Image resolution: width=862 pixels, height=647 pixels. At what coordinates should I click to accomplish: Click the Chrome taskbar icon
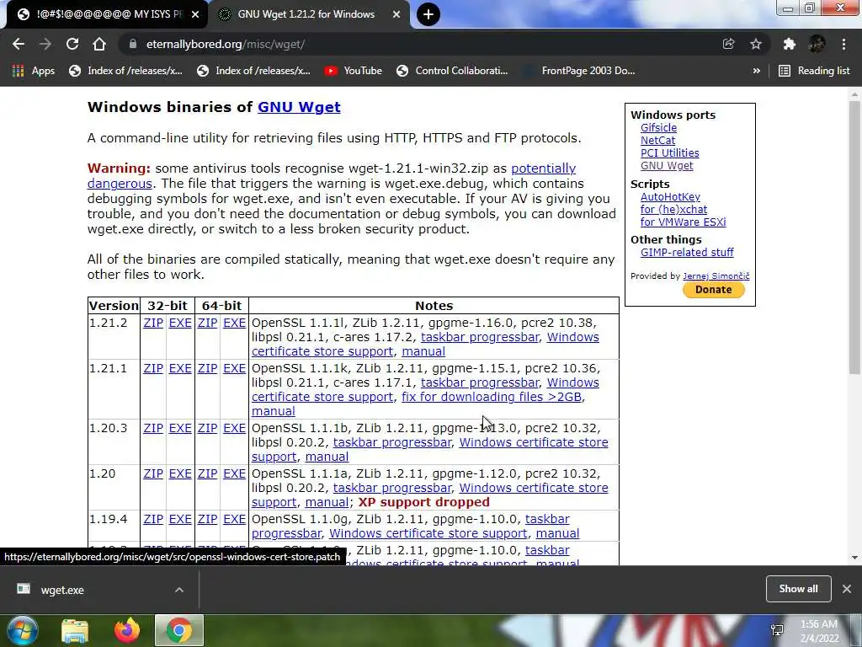[179, 630]
